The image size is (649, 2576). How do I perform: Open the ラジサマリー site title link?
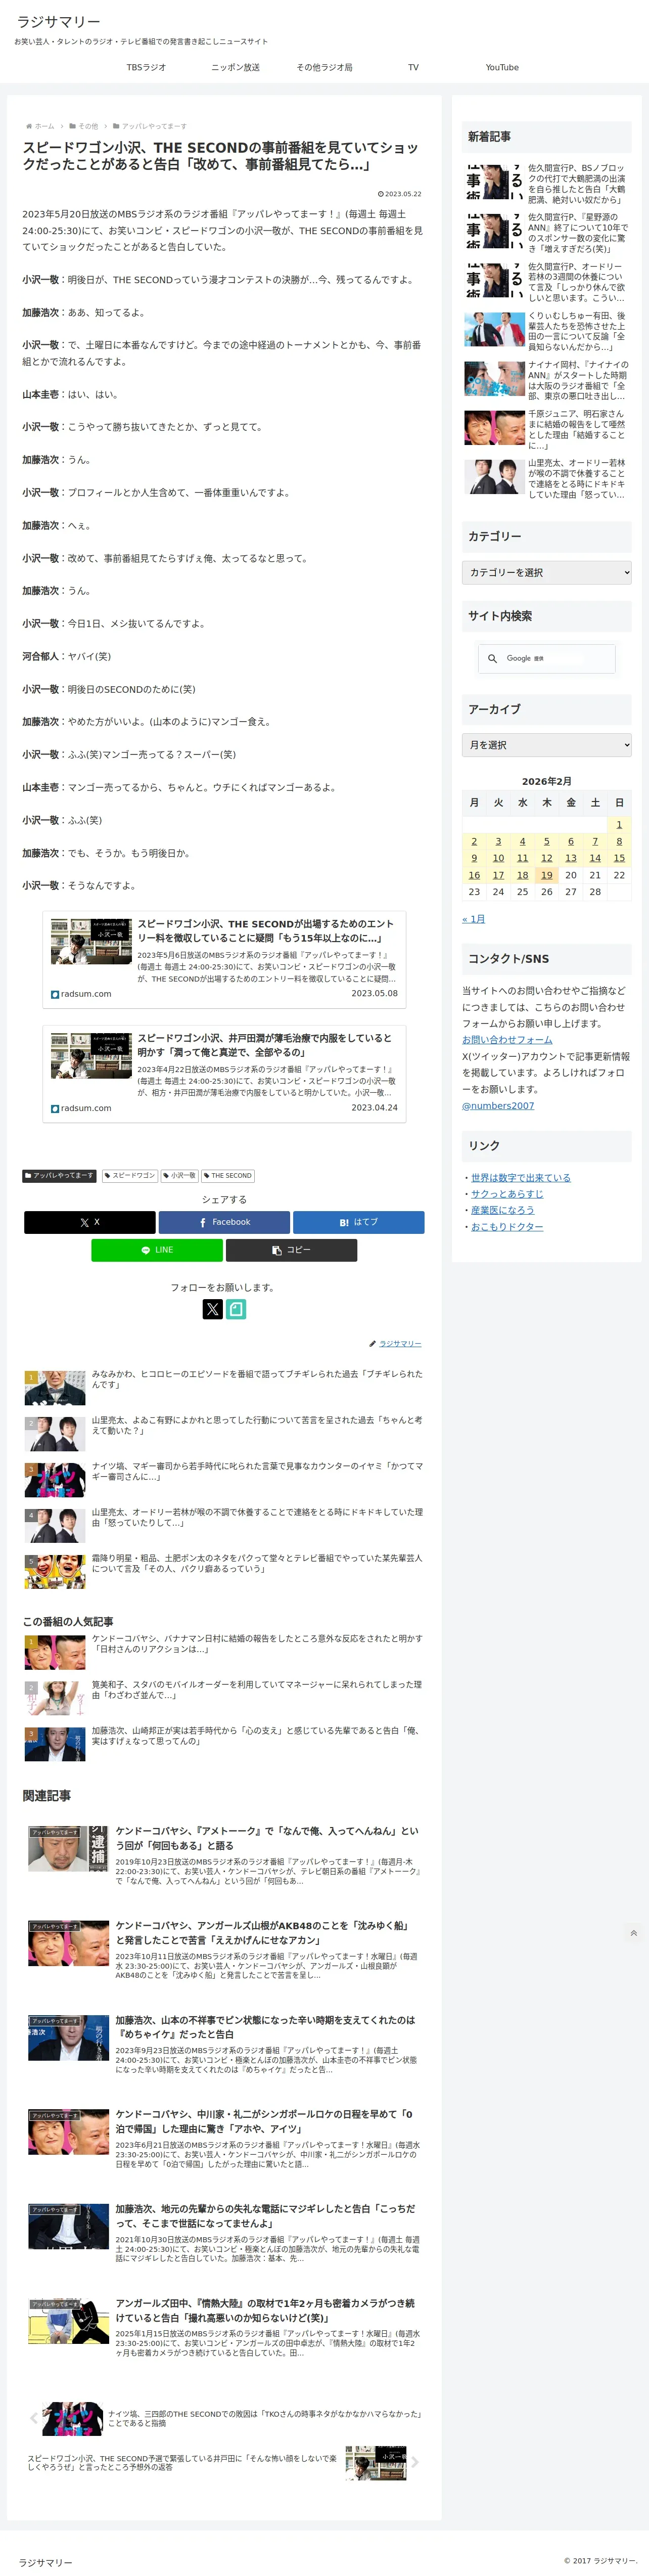pos(58,21)
